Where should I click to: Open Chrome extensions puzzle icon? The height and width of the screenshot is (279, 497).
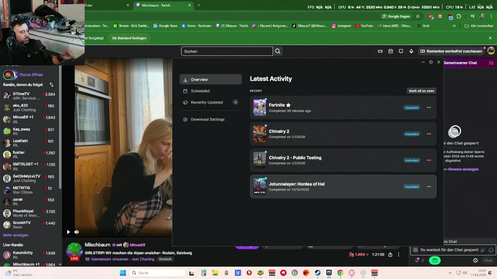[459, 16]
